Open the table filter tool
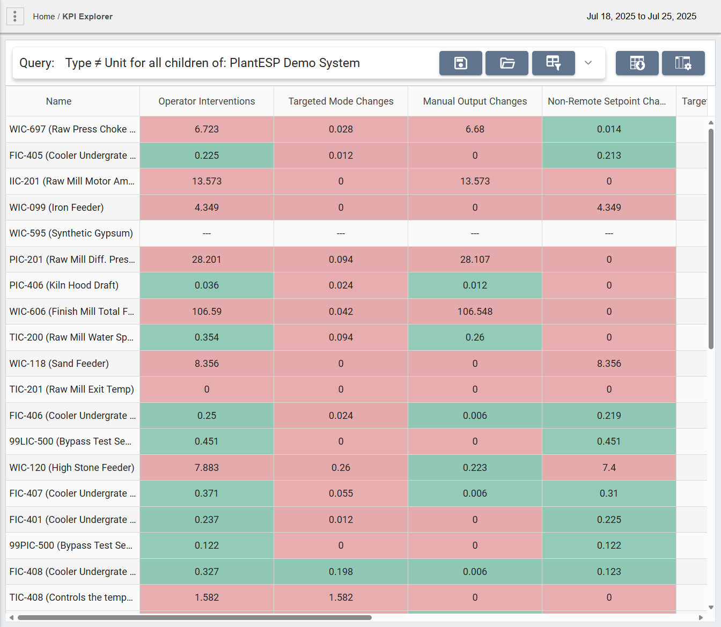 [x=554, y=63]
